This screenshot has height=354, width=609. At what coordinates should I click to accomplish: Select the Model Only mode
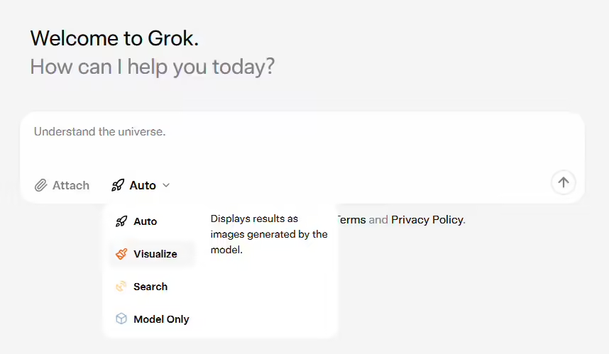coord(152,319)
